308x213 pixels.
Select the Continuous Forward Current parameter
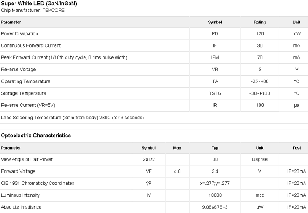pos(31,46)
